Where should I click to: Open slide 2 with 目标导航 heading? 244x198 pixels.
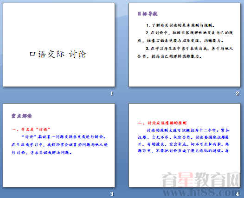(185, 45)
